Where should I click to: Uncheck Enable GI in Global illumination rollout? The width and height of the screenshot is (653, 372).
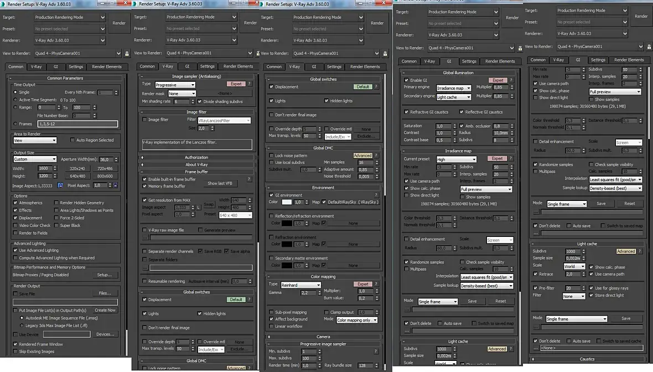click(406, 80)
